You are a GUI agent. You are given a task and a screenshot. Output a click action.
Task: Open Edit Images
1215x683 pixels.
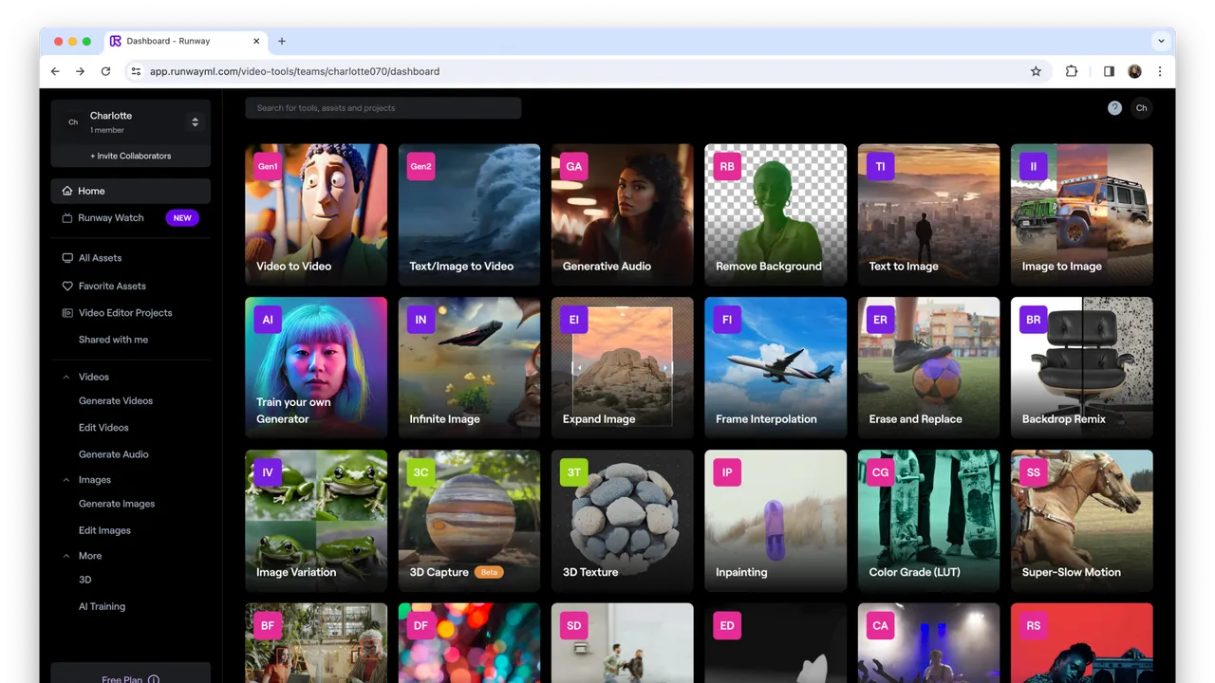(x=104, y=530)
